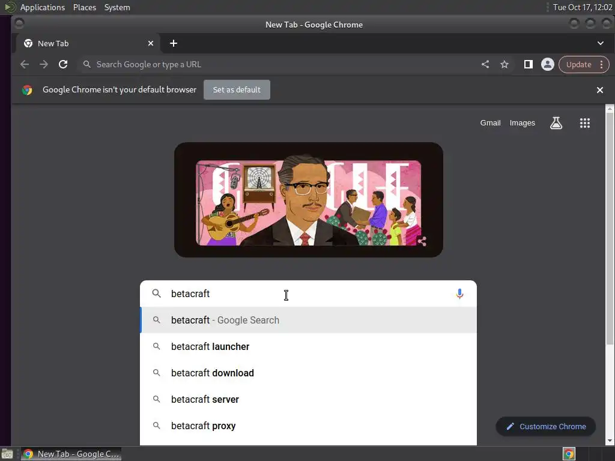This screenshot has width=615, height=461.
Task: Open the Gmail link
Action: (x=490, y=123)
